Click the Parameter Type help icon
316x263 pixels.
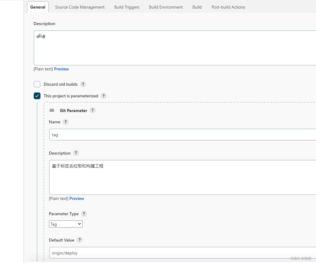click(x=84, y=214)
